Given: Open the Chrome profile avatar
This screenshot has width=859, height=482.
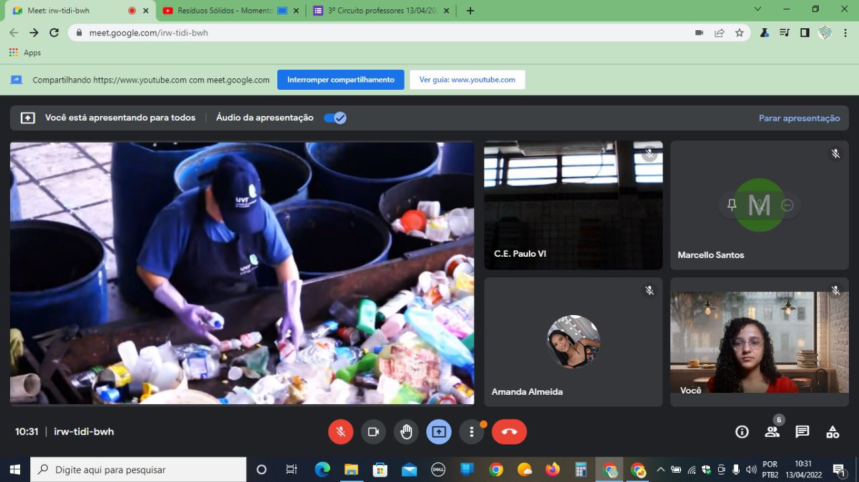Looking at the screenshot, I should [825, 32].
